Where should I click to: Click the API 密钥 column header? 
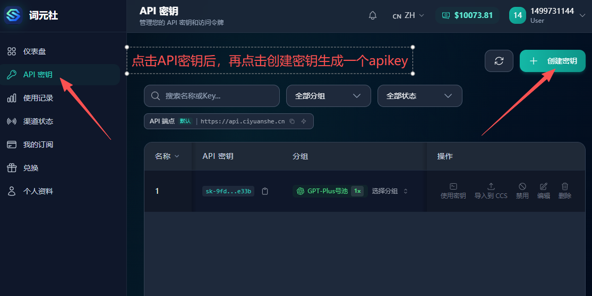pos(218,156)
